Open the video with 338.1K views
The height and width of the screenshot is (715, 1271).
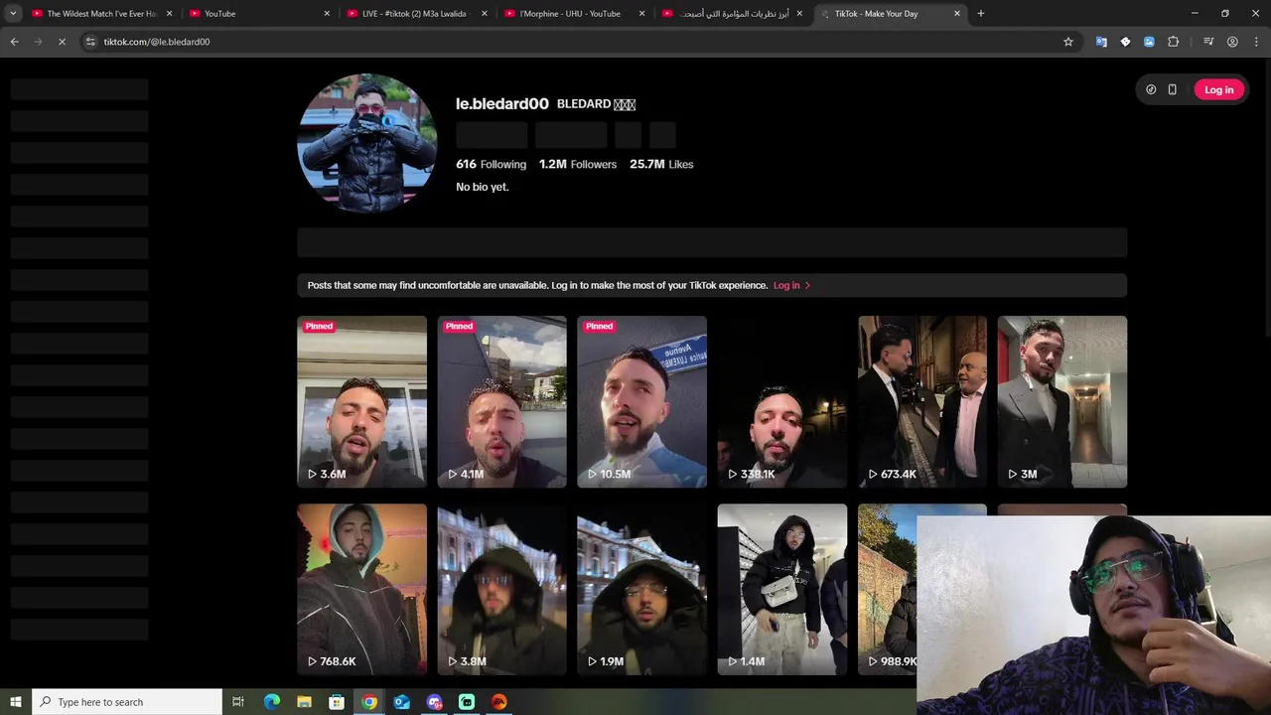tap(782, 401)
